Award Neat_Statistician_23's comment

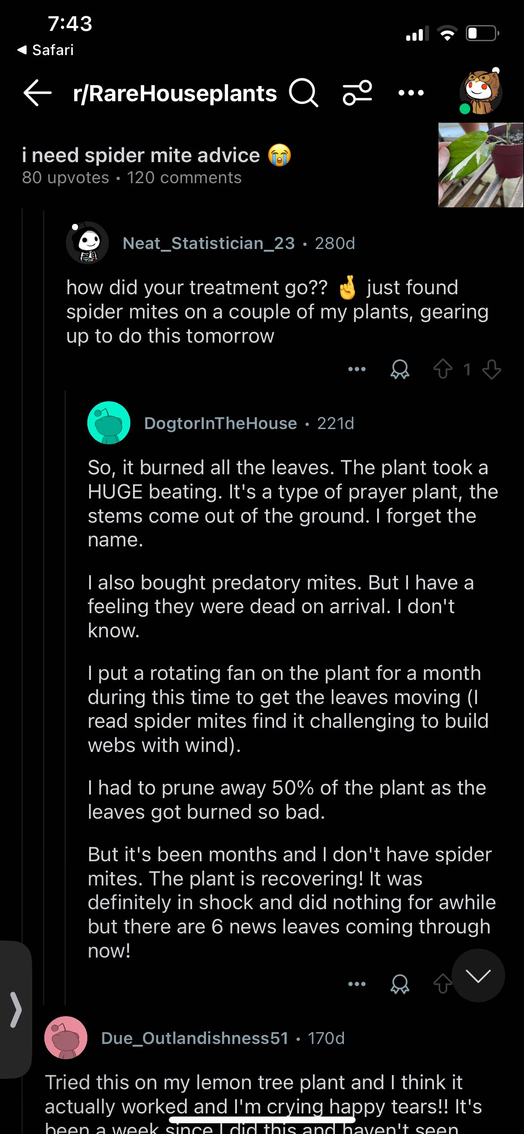pyautogui.click(x=399, y=369)
